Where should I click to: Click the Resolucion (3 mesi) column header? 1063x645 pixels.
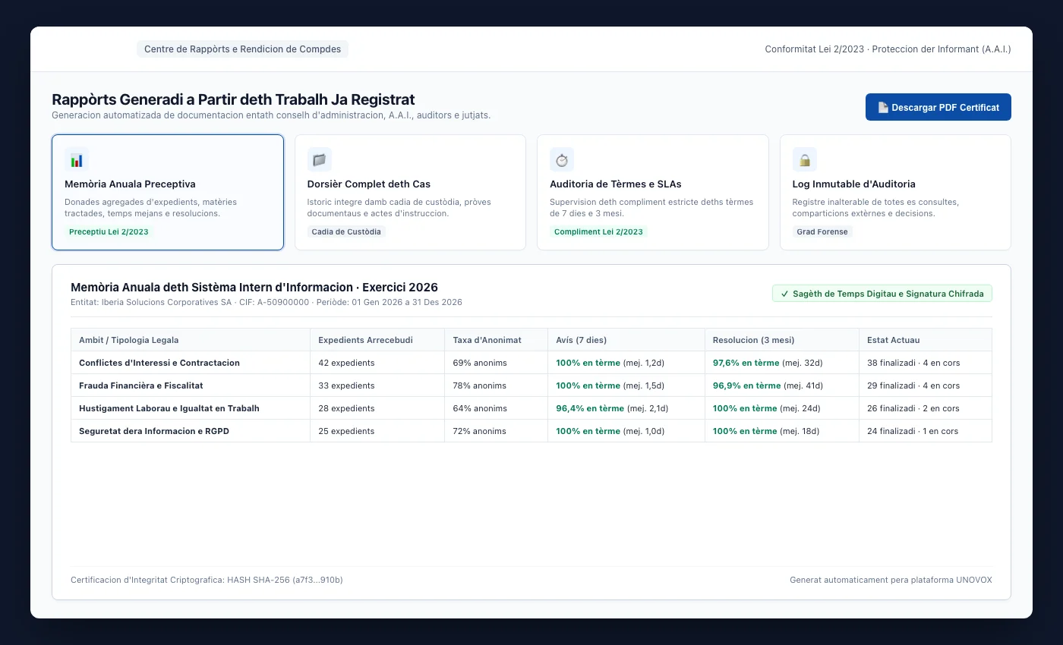781,340
